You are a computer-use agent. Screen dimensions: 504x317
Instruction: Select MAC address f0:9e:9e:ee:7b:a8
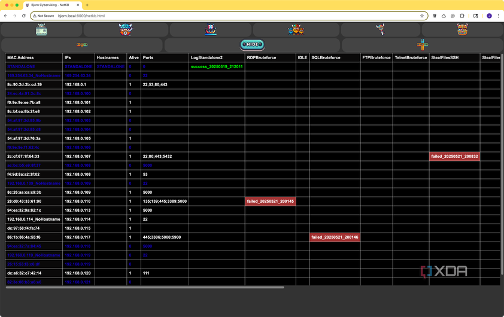pyautogui.click(x=34, y=102)
